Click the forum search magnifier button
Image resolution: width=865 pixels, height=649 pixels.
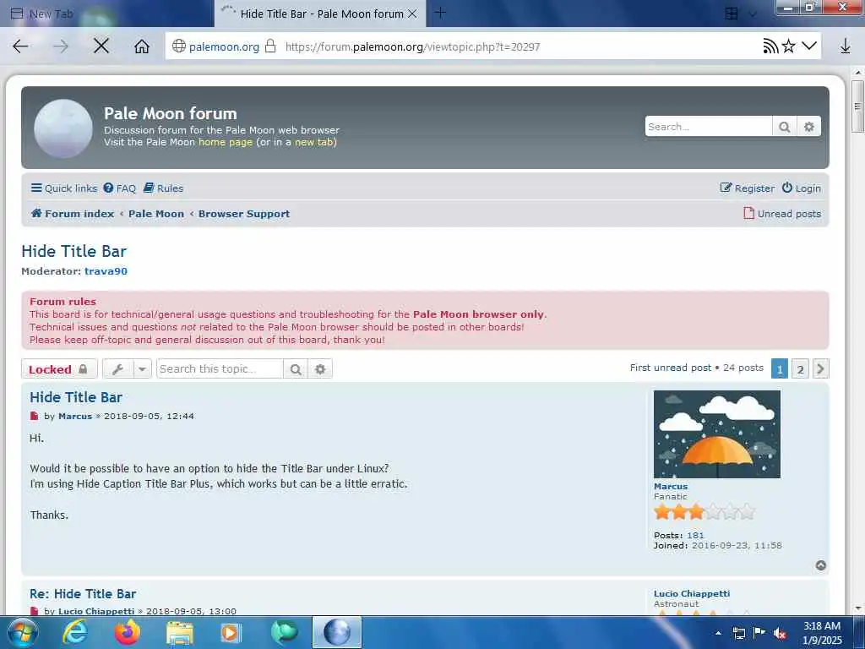pos(784,127)
